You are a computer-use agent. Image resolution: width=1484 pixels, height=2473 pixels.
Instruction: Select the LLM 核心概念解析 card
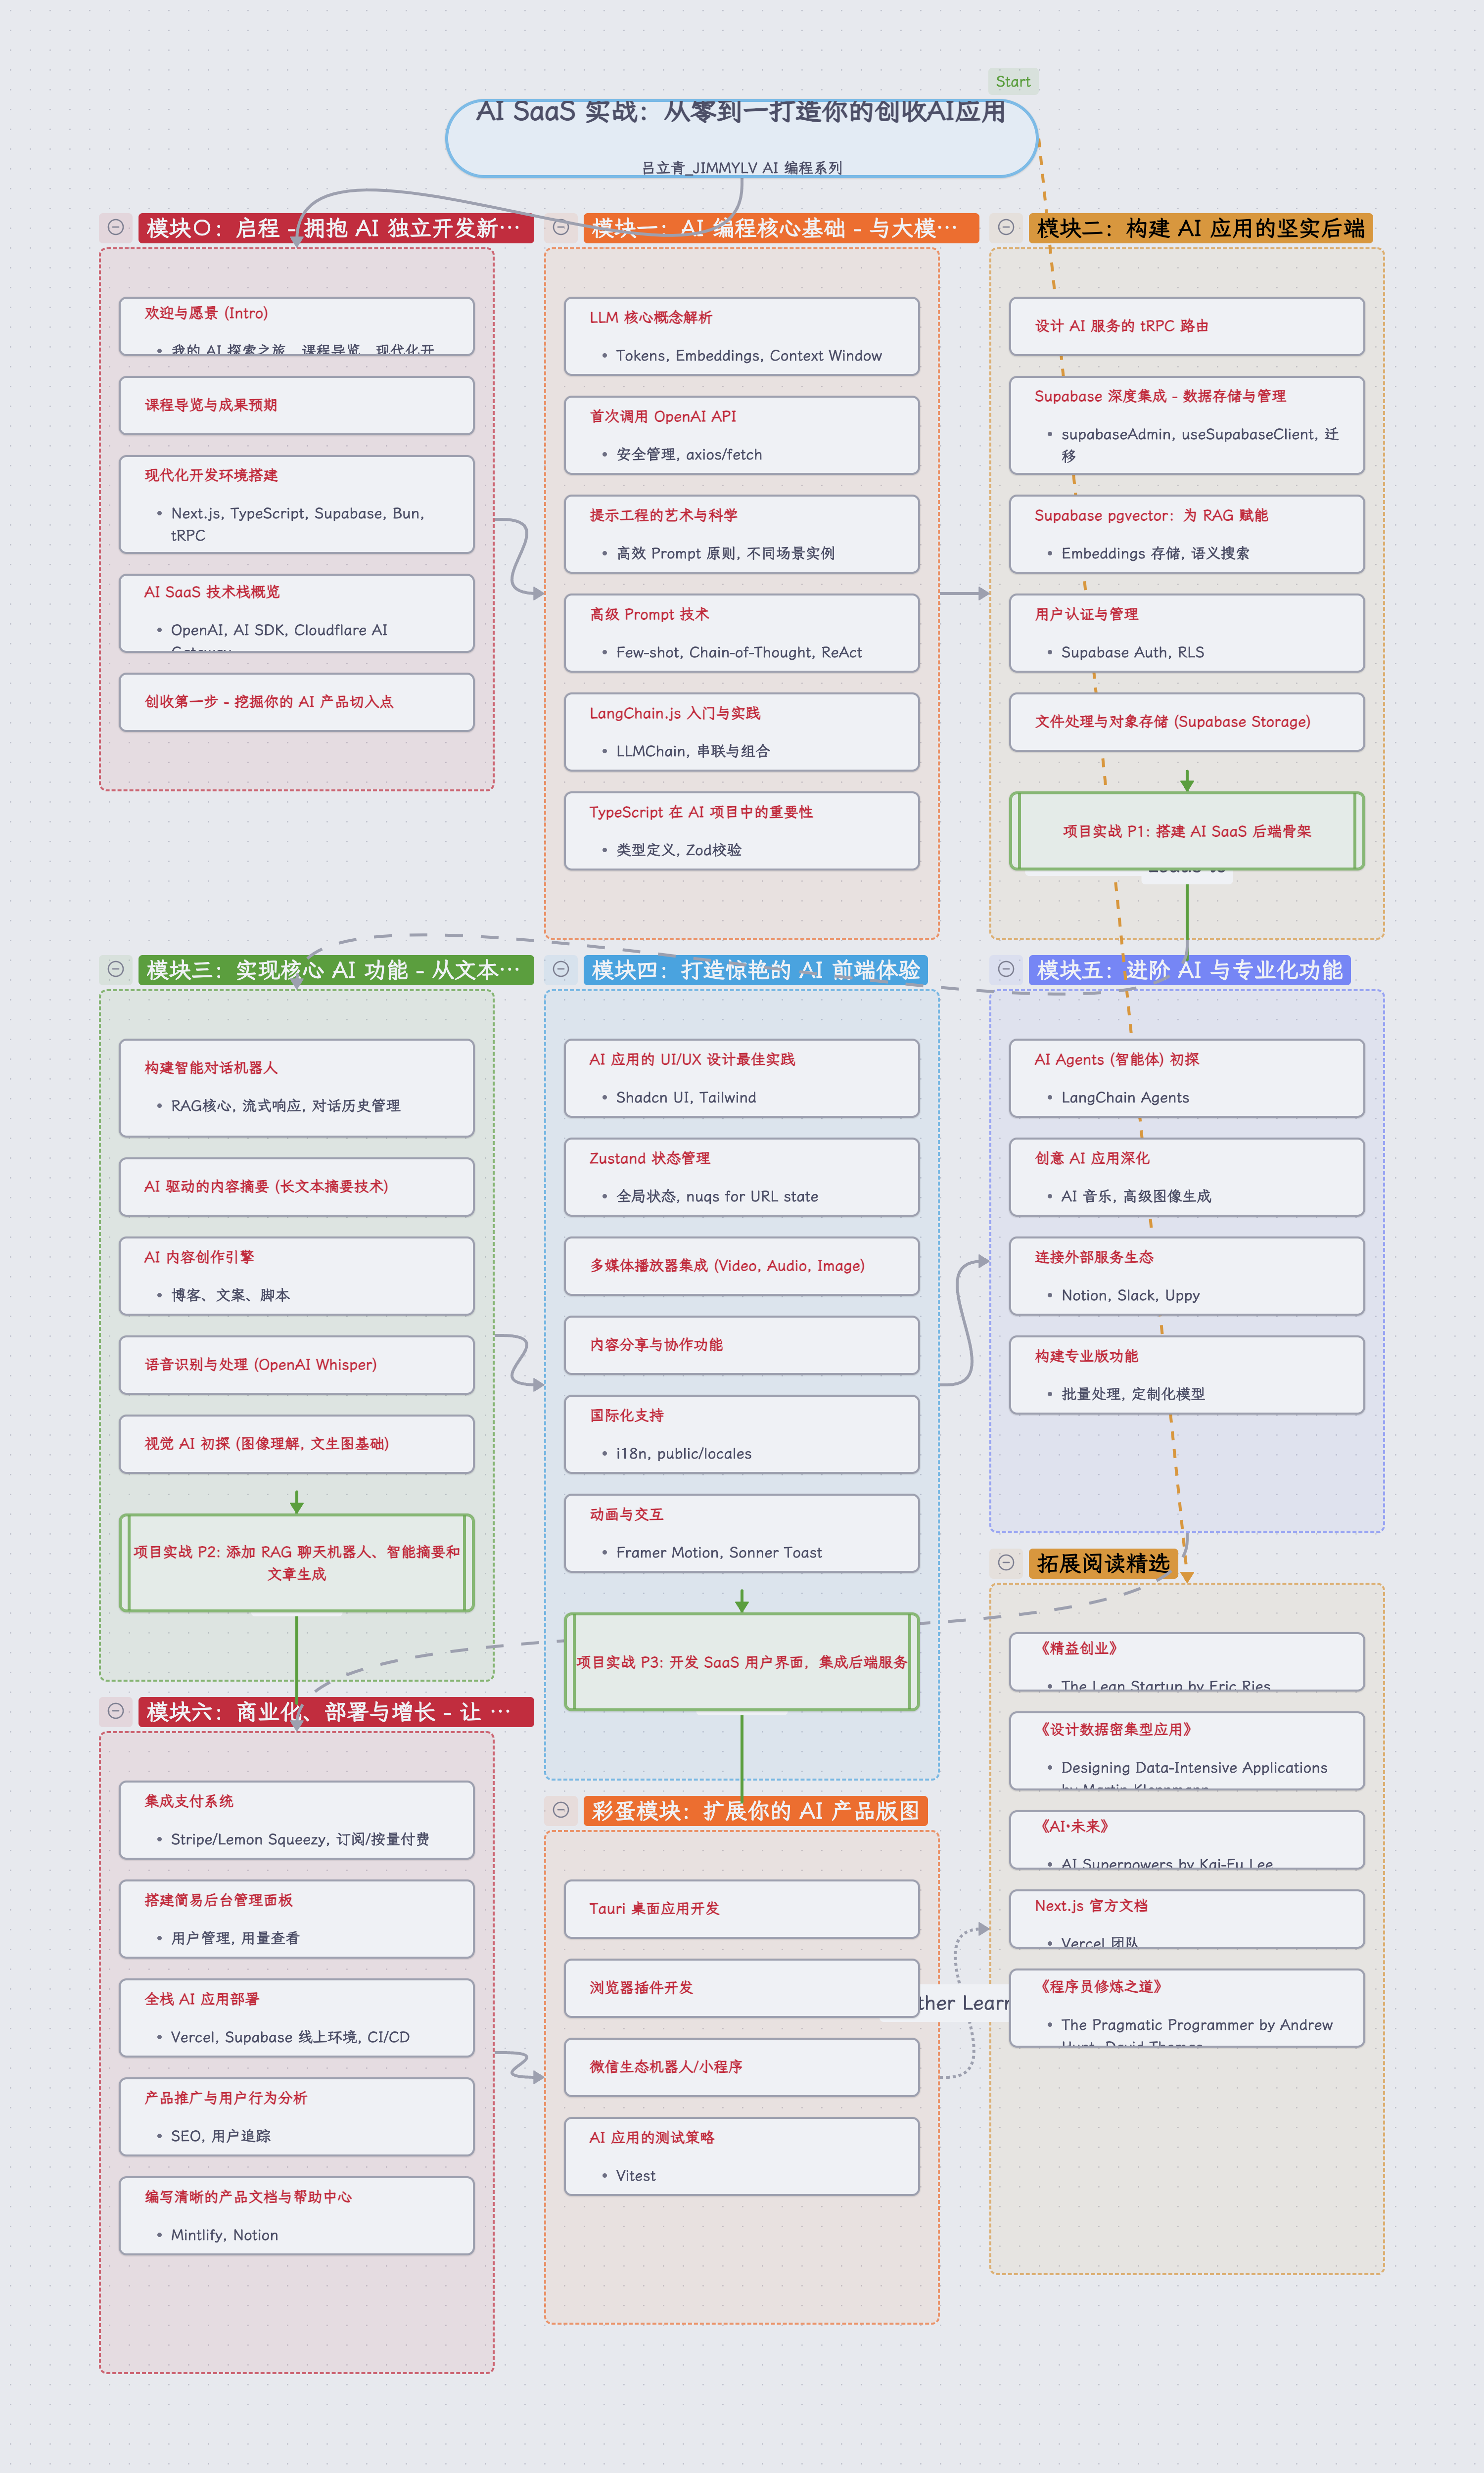coord(741,336)
